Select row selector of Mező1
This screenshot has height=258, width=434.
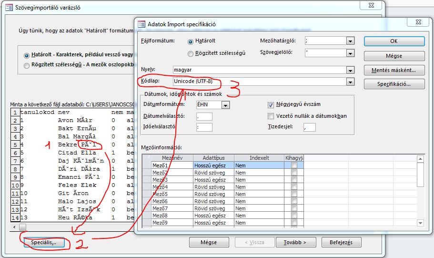[x=147, y=165]
